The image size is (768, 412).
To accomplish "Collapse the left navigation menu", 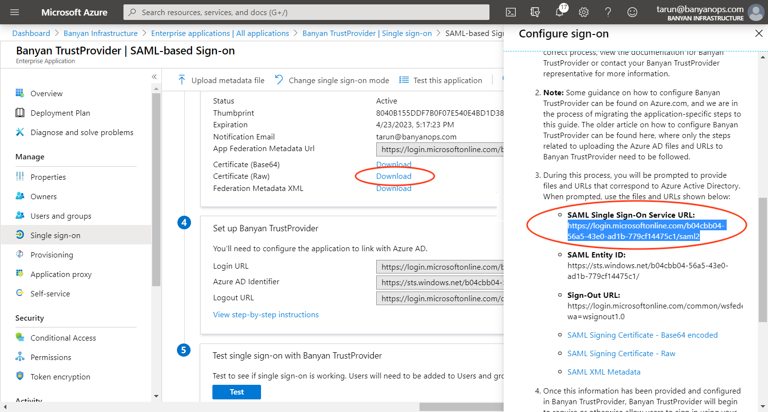I will pyautogui.click(x=154, y=77).
